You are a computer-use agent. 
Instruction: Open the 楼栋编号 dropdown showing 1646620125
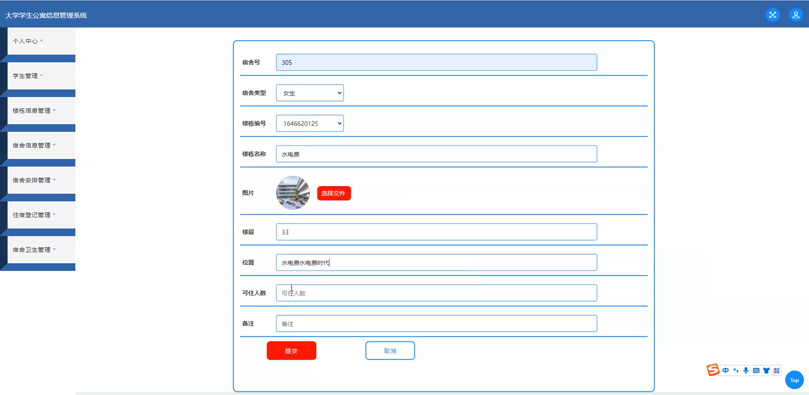pos(310,123)
